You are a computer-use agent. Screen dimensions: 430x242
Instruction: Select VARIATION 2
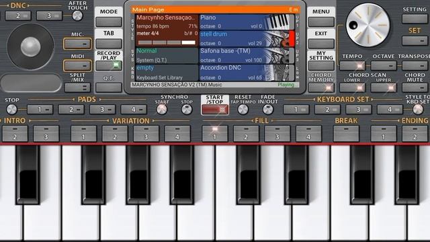(115, 133)
